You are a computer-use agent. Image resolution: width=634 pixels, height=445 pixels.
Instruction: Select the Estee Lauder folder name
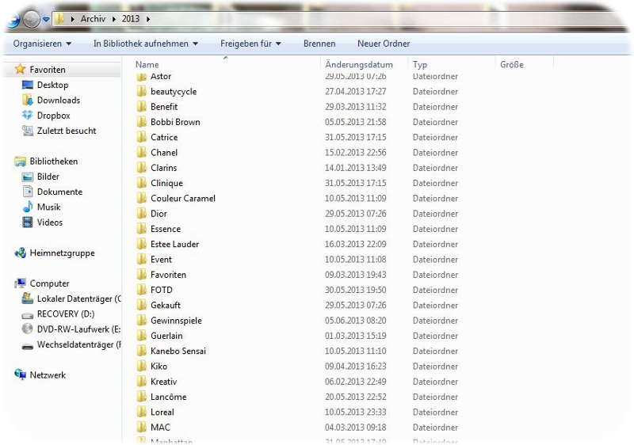coord(174,245)
